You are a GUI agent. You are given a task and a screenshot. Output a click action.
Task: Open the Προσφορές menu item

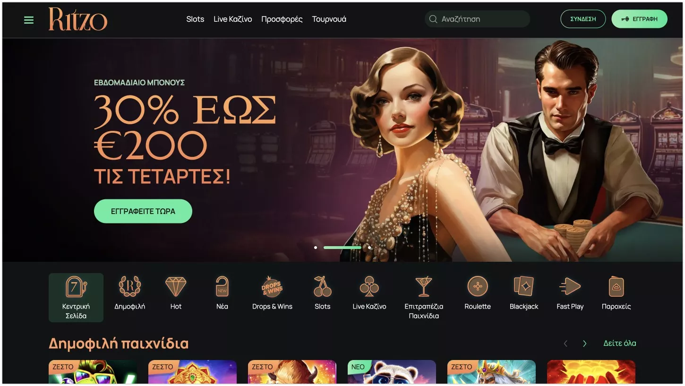click(x=282, y=19)
